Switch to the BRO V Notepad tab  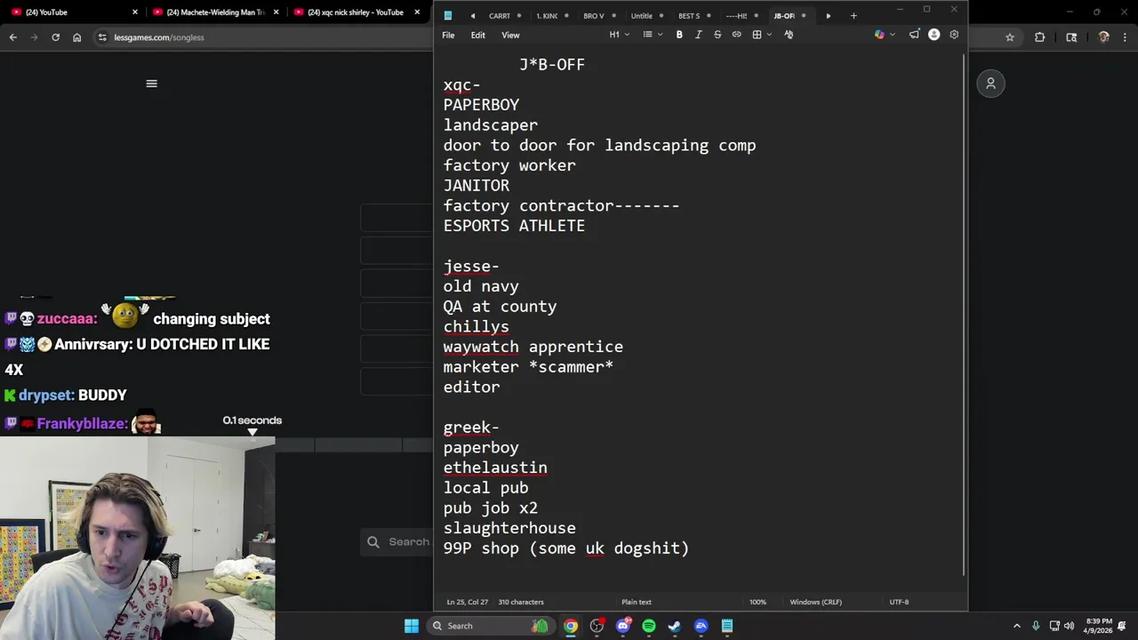click(x=594, y=16)
